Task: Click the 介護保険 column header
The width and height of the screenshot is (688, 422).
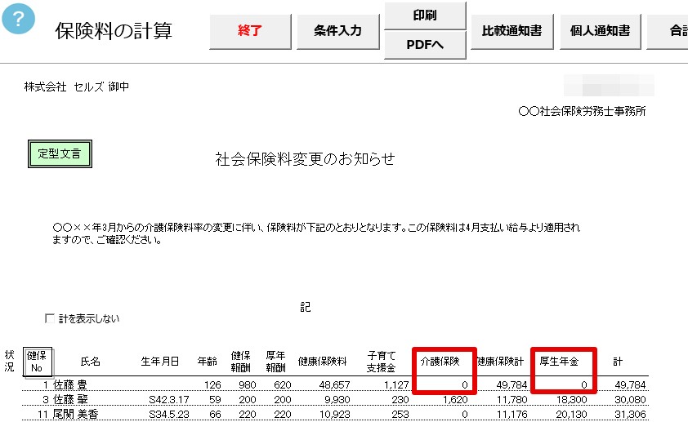Action: [x=440, y=362]
